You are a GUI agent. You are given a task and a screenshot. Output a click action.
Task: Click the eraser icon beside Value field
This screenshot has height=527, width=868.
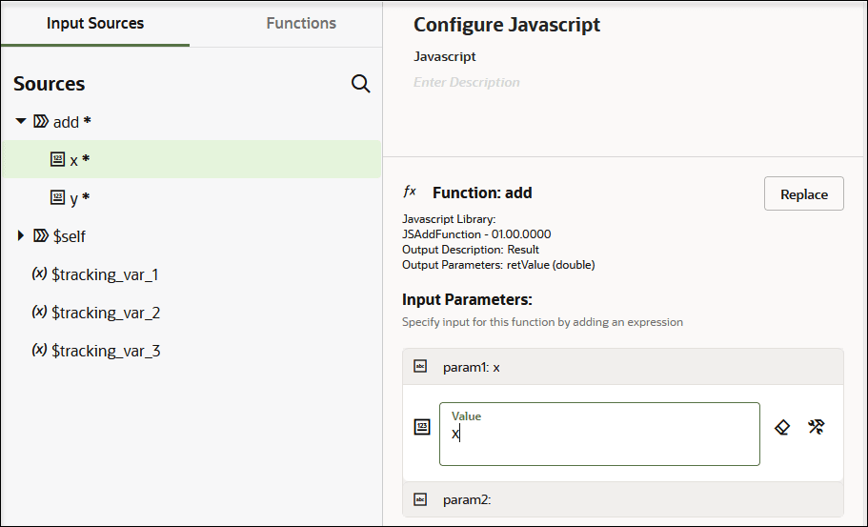pyautogui.click(x=782, y=427)
